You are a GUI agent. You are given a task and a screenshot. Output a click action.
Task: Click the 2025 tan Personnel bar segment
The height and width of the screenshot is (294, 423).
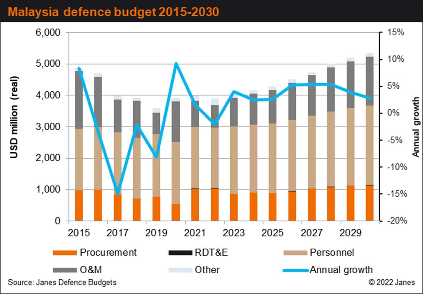pyautogui.click(x=273, y=158)
